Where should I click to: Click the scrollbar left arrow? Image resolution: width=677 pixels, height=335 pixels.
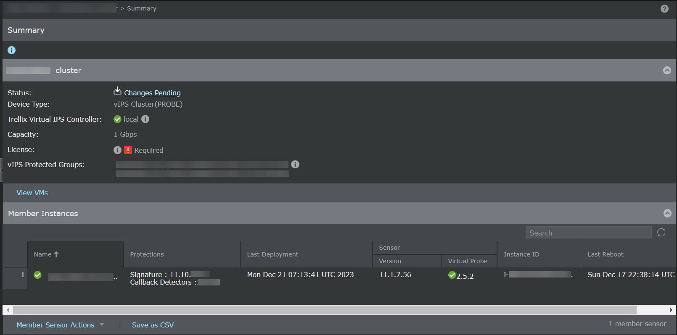[x=8, y=310]
